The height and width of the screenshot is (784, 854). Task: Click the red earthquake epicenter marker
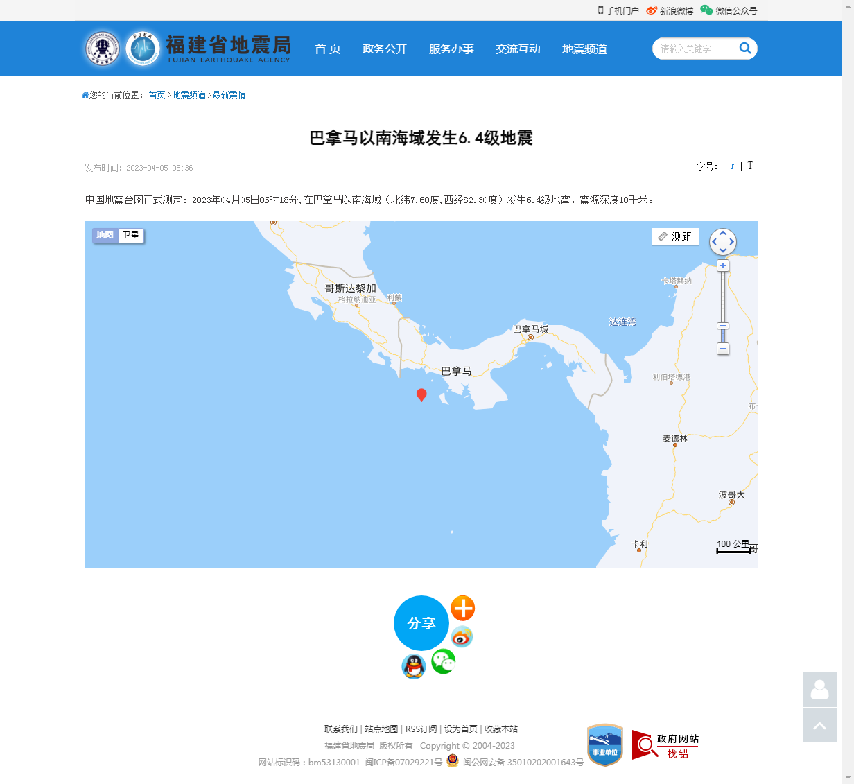click(x=421, y=394)
